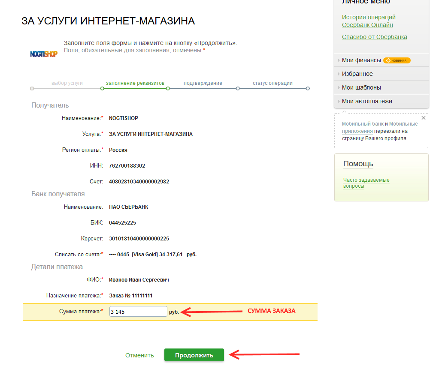This screenshot has width=448, height=369.
Task: Close the mobile bank notice box
Action: 424,118
